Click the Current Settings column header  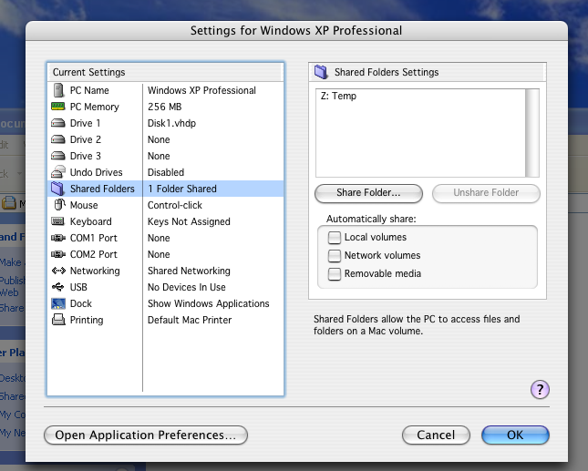pos(165,72)
